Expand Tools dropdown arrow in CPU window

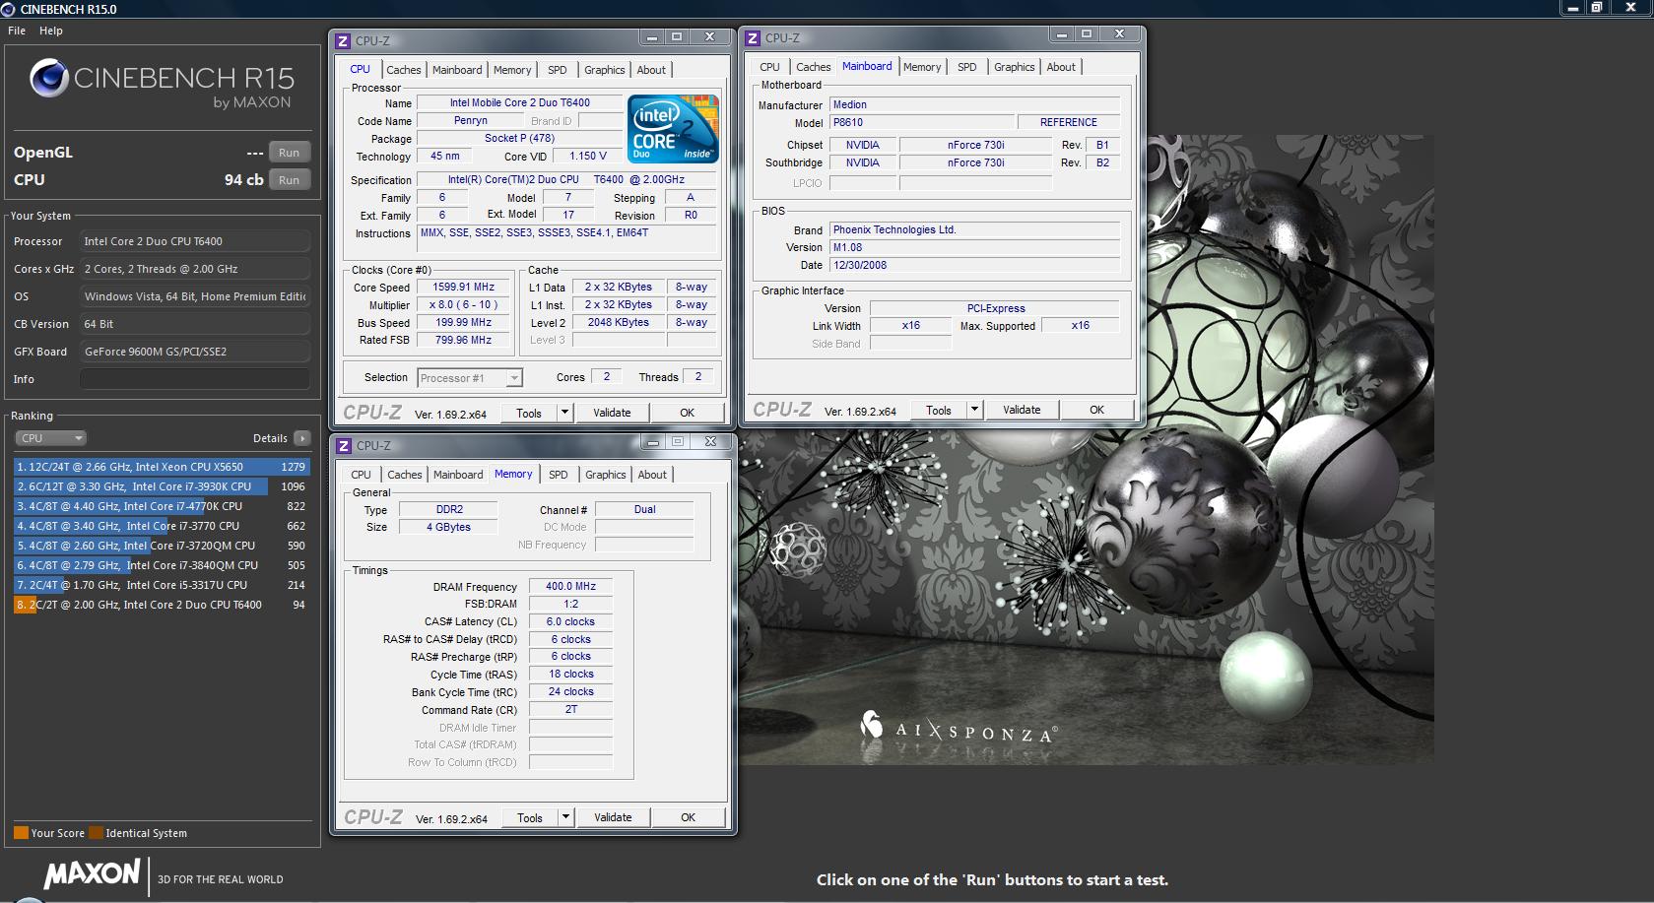(565, 413)
